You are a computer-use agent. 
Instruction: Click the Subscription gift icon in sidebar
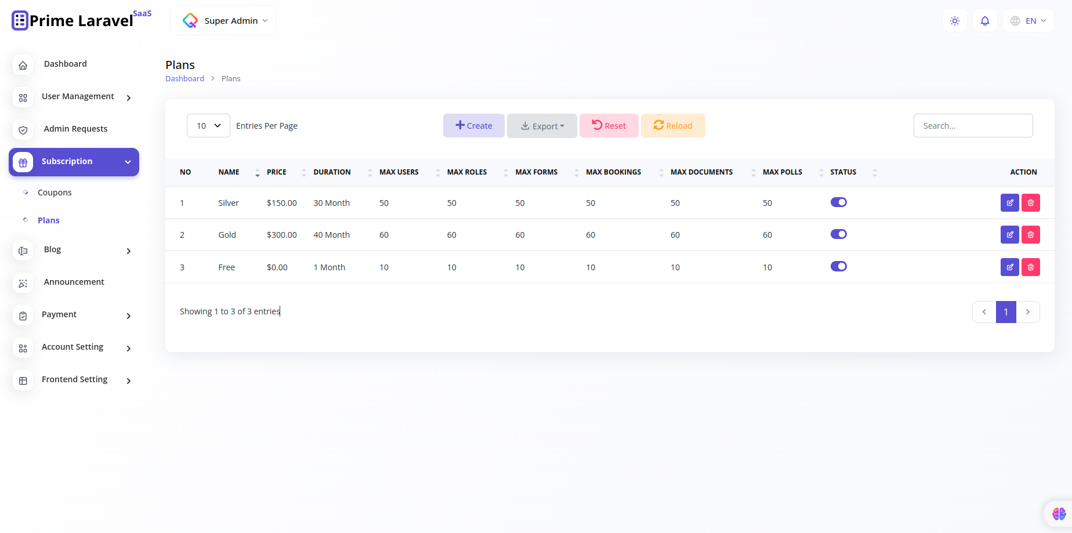[23, 162]
